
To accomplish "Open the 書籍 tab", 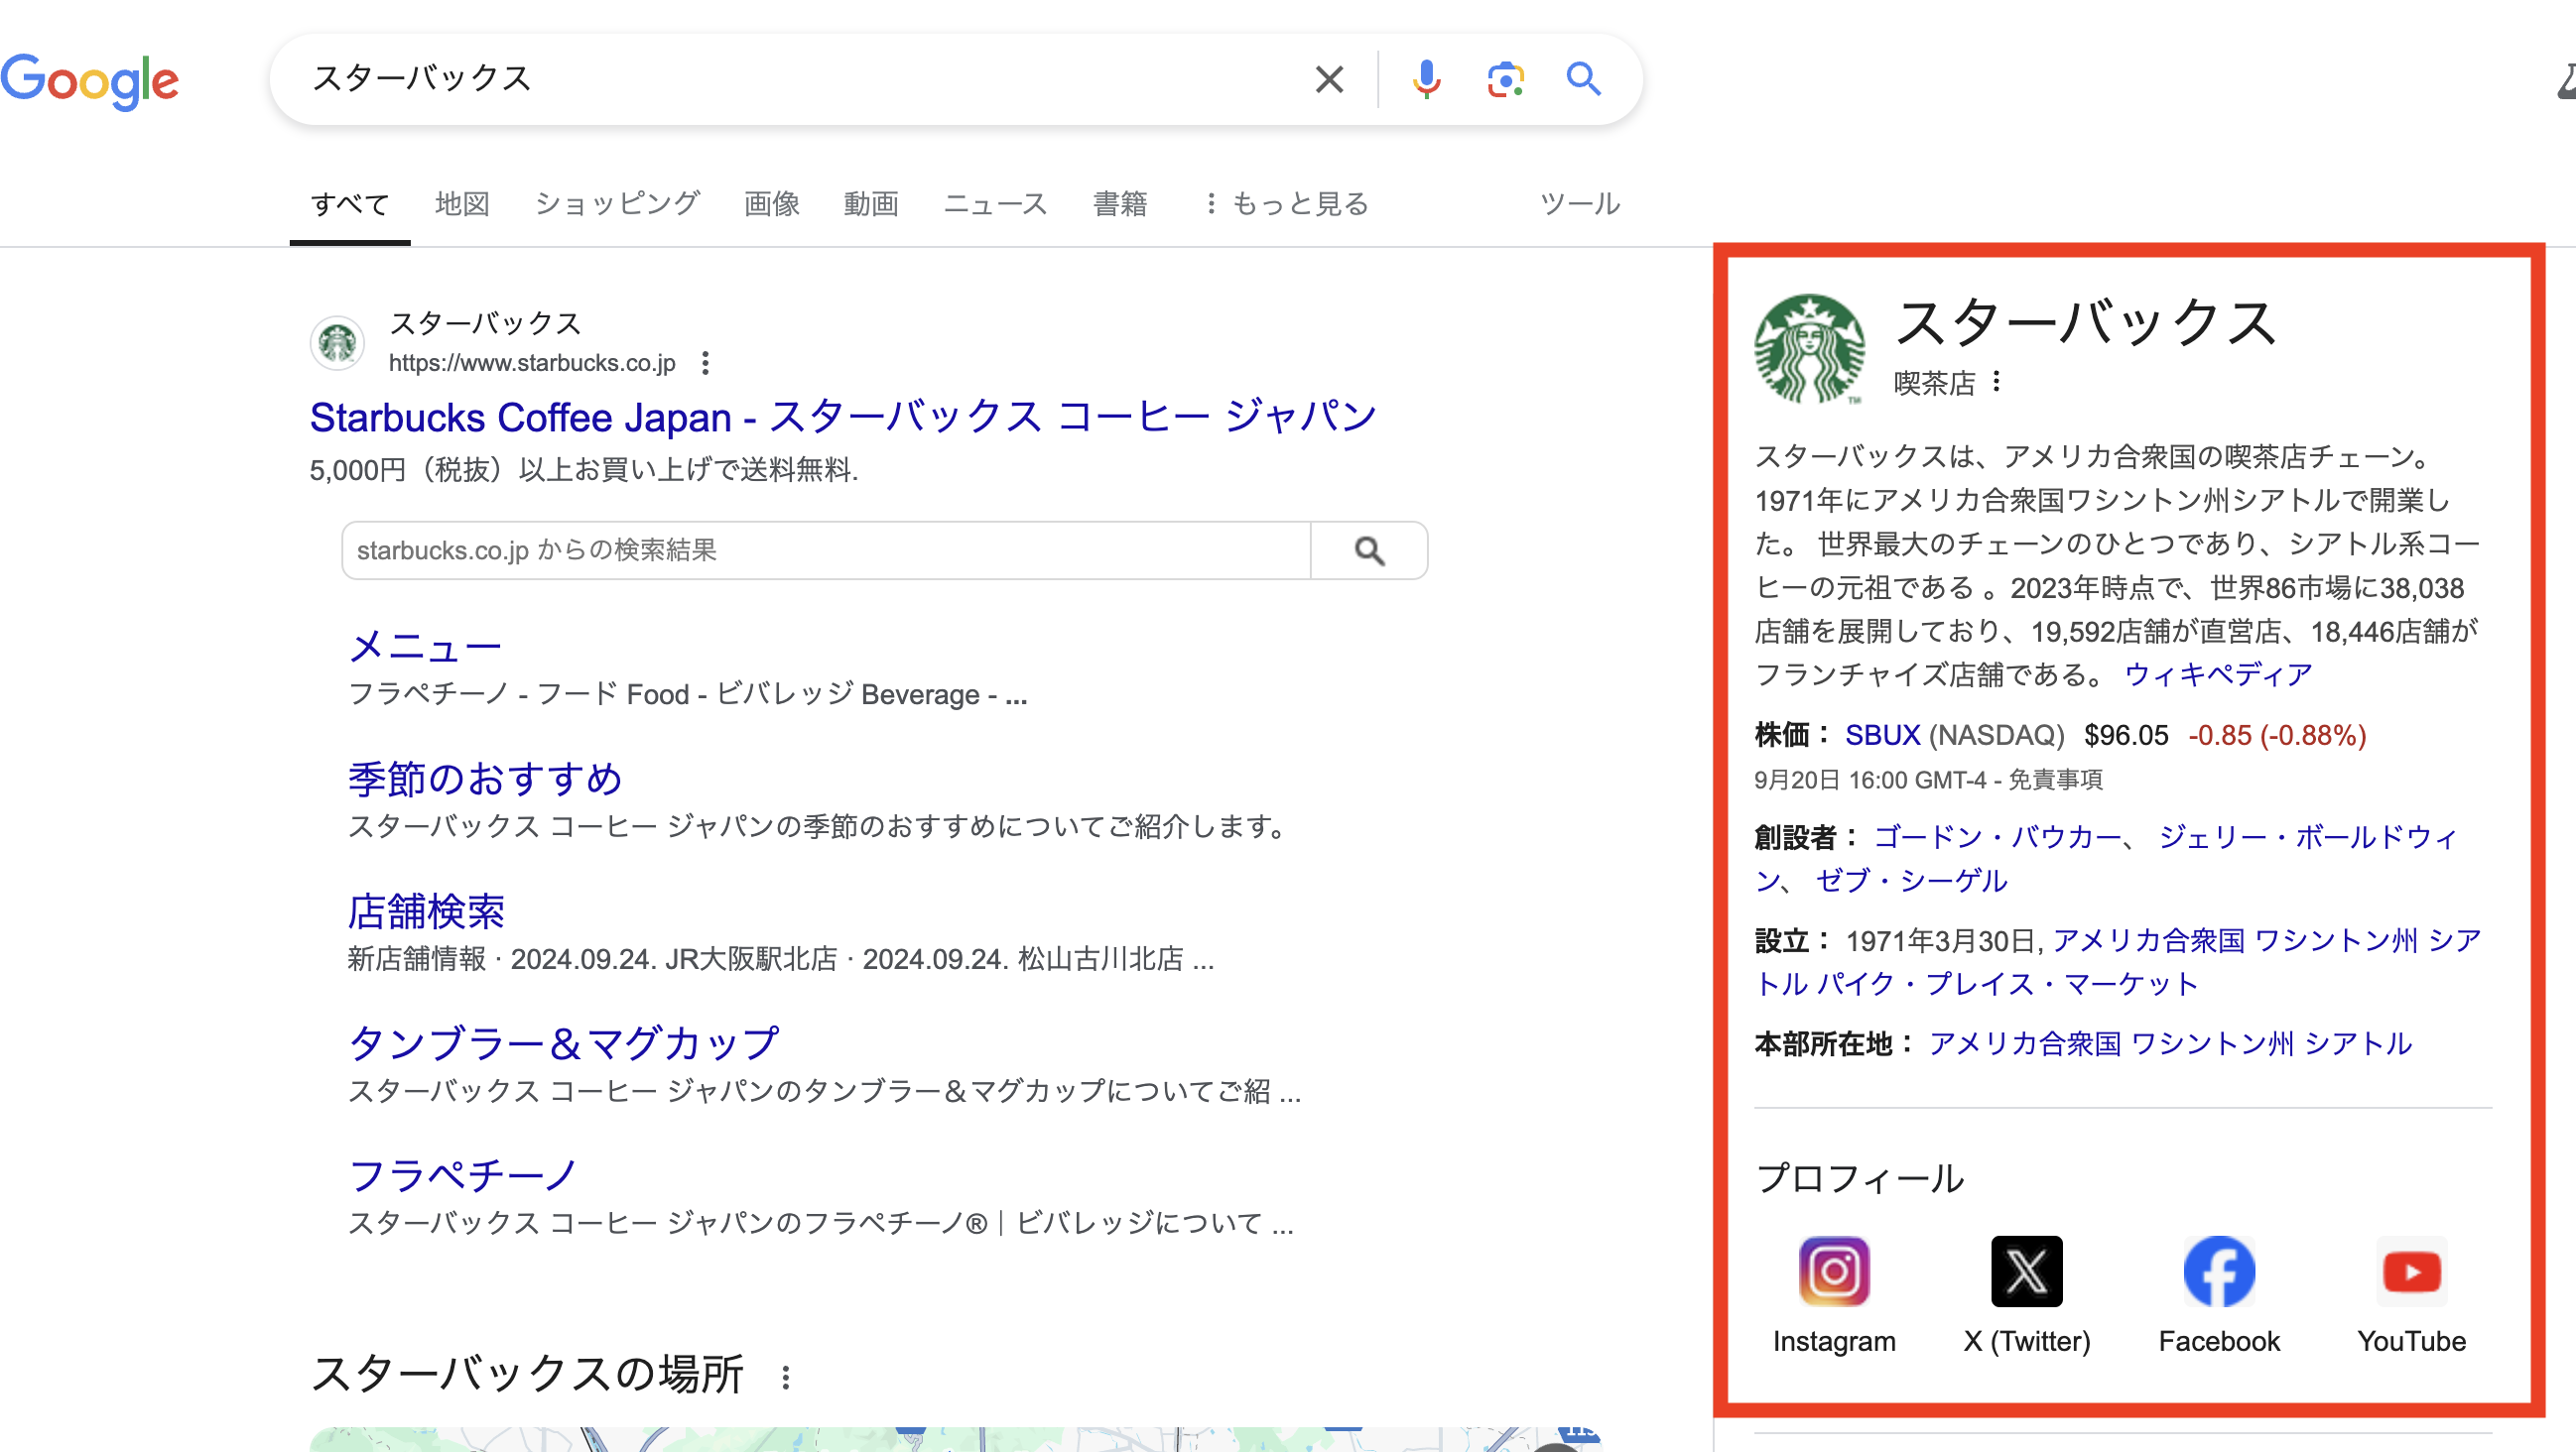I will click(x=1120, y=204).
